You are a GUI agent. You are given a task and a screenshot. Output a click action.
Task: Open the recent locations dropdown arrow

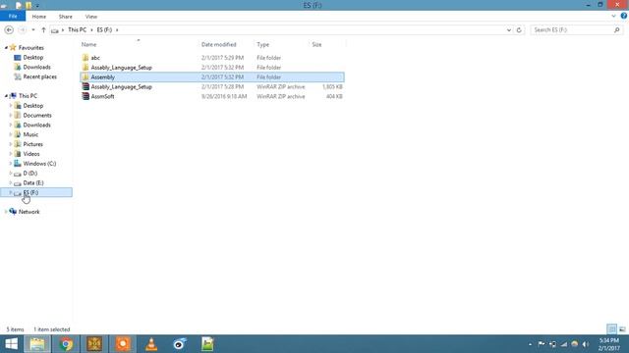33,30
